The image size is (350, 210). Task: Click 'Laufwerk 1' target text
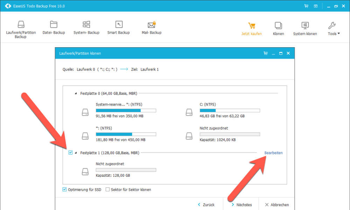click(x=149, y=69)
